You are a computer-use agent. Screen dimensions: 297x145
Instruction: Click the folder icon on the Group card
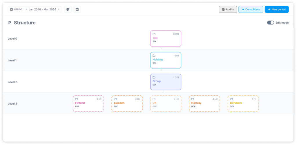point(154,77)
